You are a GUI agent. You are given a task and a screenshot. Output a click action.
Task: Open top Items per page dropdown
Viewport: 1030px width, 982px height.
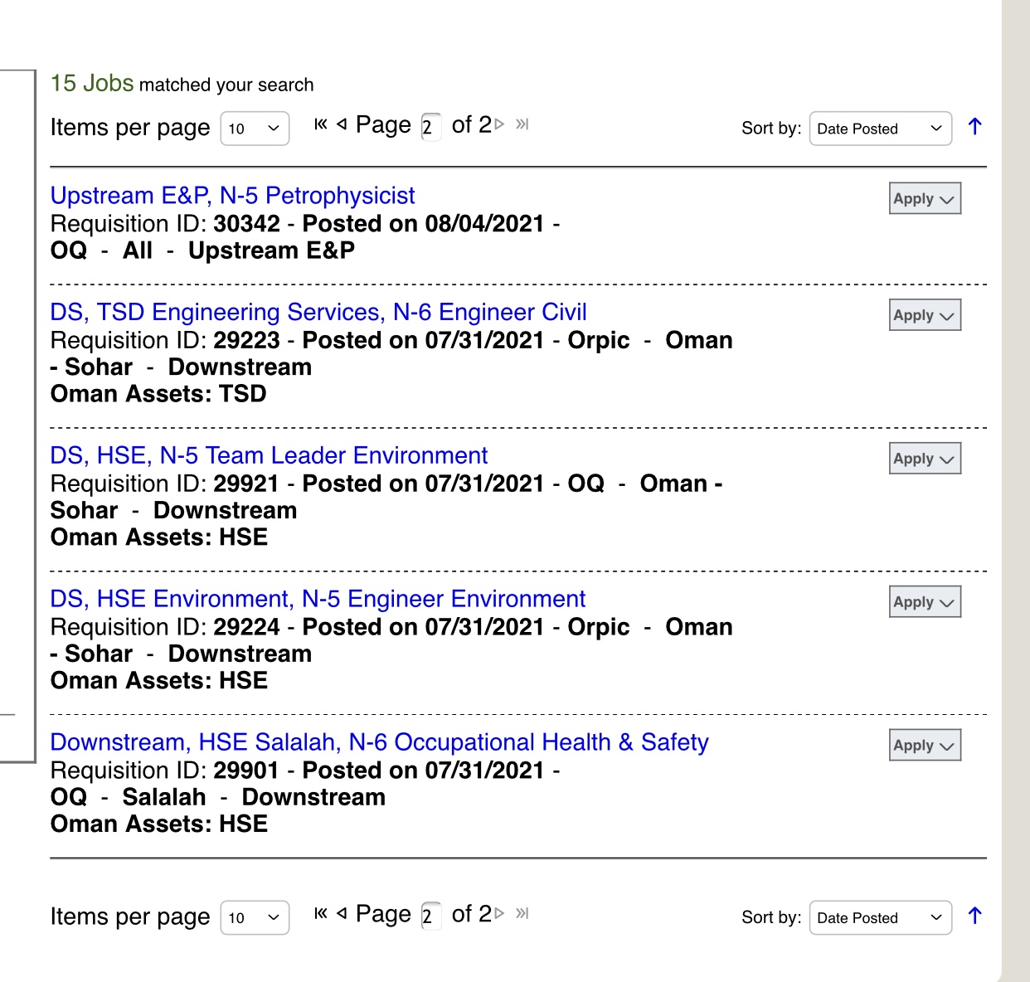click(255, 129)
